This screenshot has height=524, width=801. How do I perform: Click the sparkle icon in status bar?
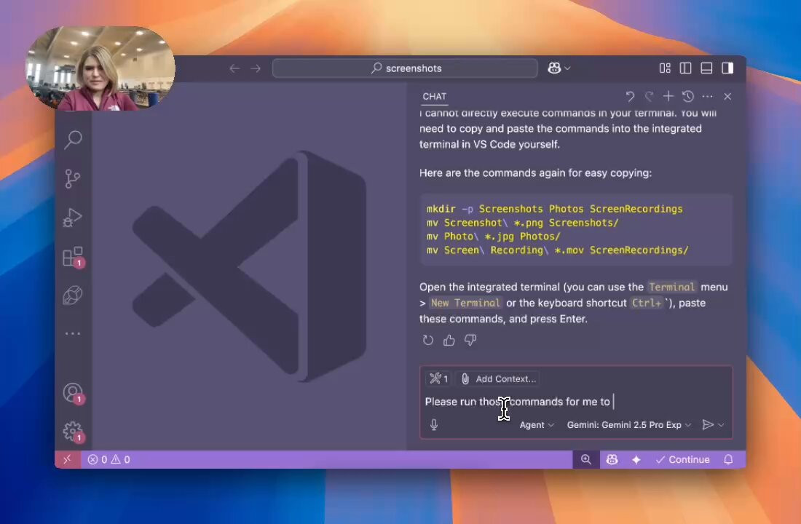(636, 460)
